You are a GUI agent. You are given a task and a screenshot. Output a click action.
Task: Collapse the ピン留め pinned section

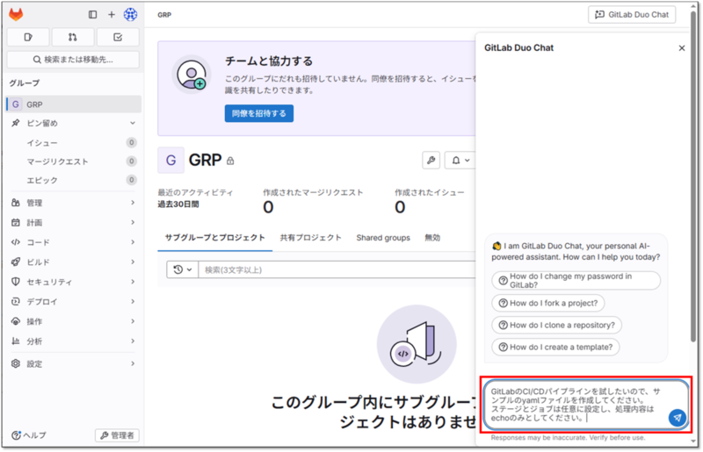(x=74, y=123)
